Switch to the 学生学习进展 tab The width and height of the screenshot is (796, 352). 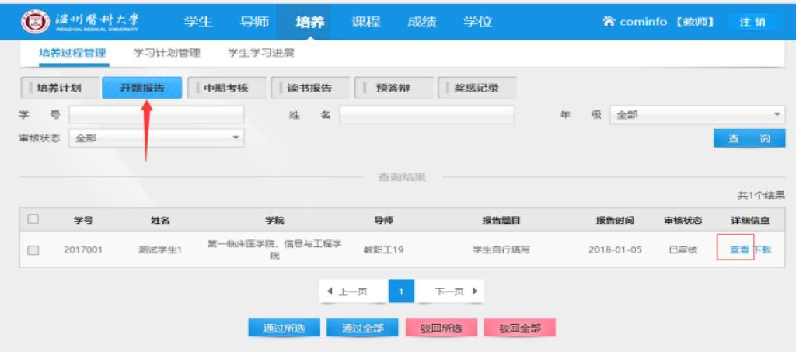tap(260, 53)
